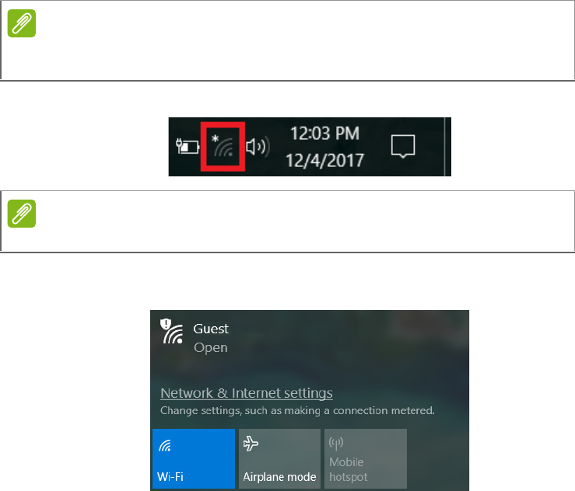Click the lower green paperclip note icon

coord(22,214)
